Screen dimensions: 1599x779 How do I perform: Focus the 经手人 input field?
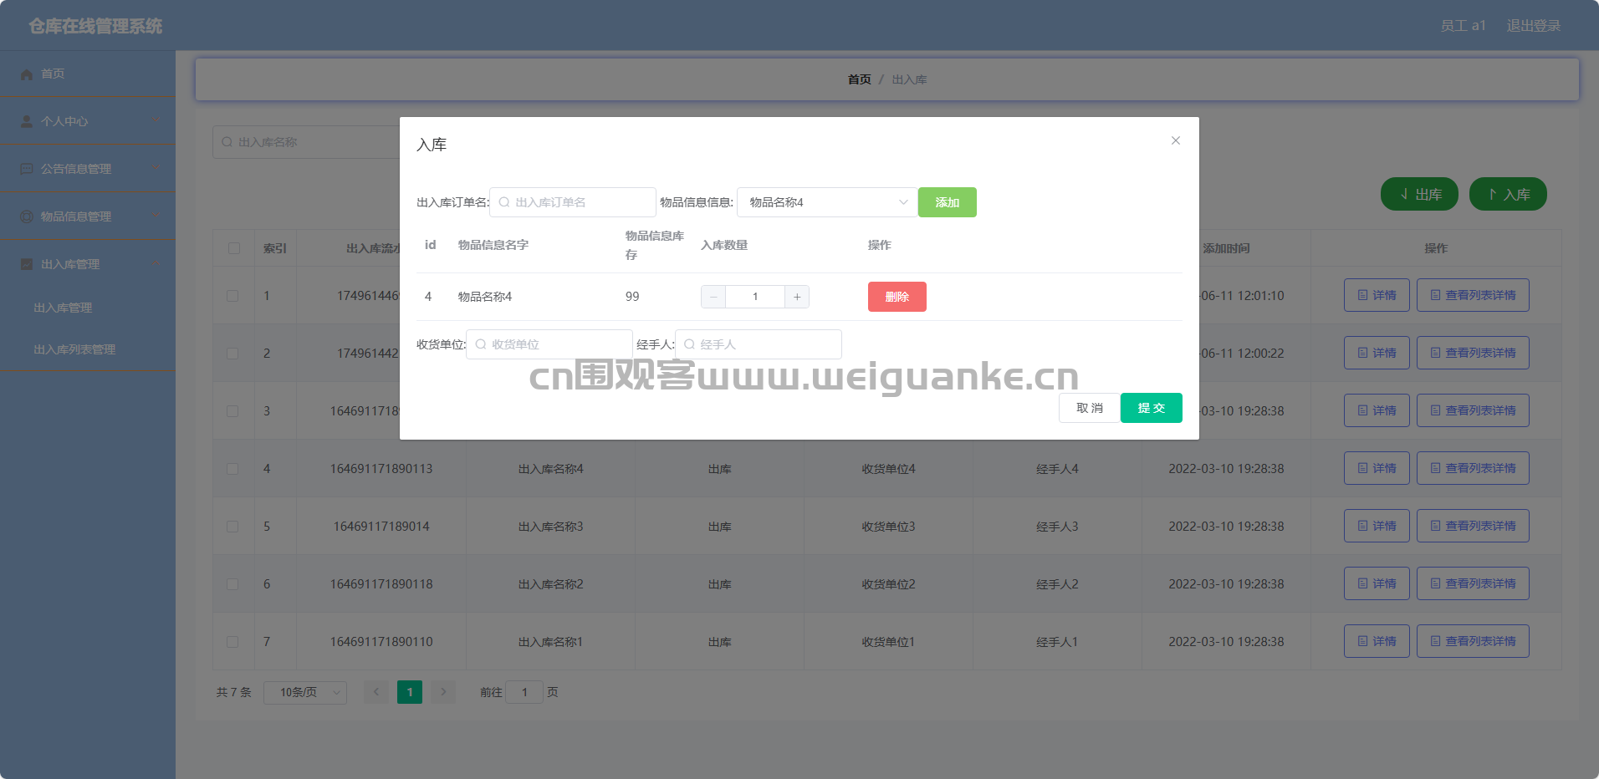(758, 344)
